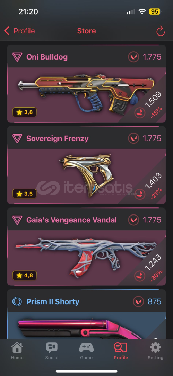Image resolution: width=173 pixels, height=376 pixels.
Task: Open the Home tab
Action: click(17, 351)
